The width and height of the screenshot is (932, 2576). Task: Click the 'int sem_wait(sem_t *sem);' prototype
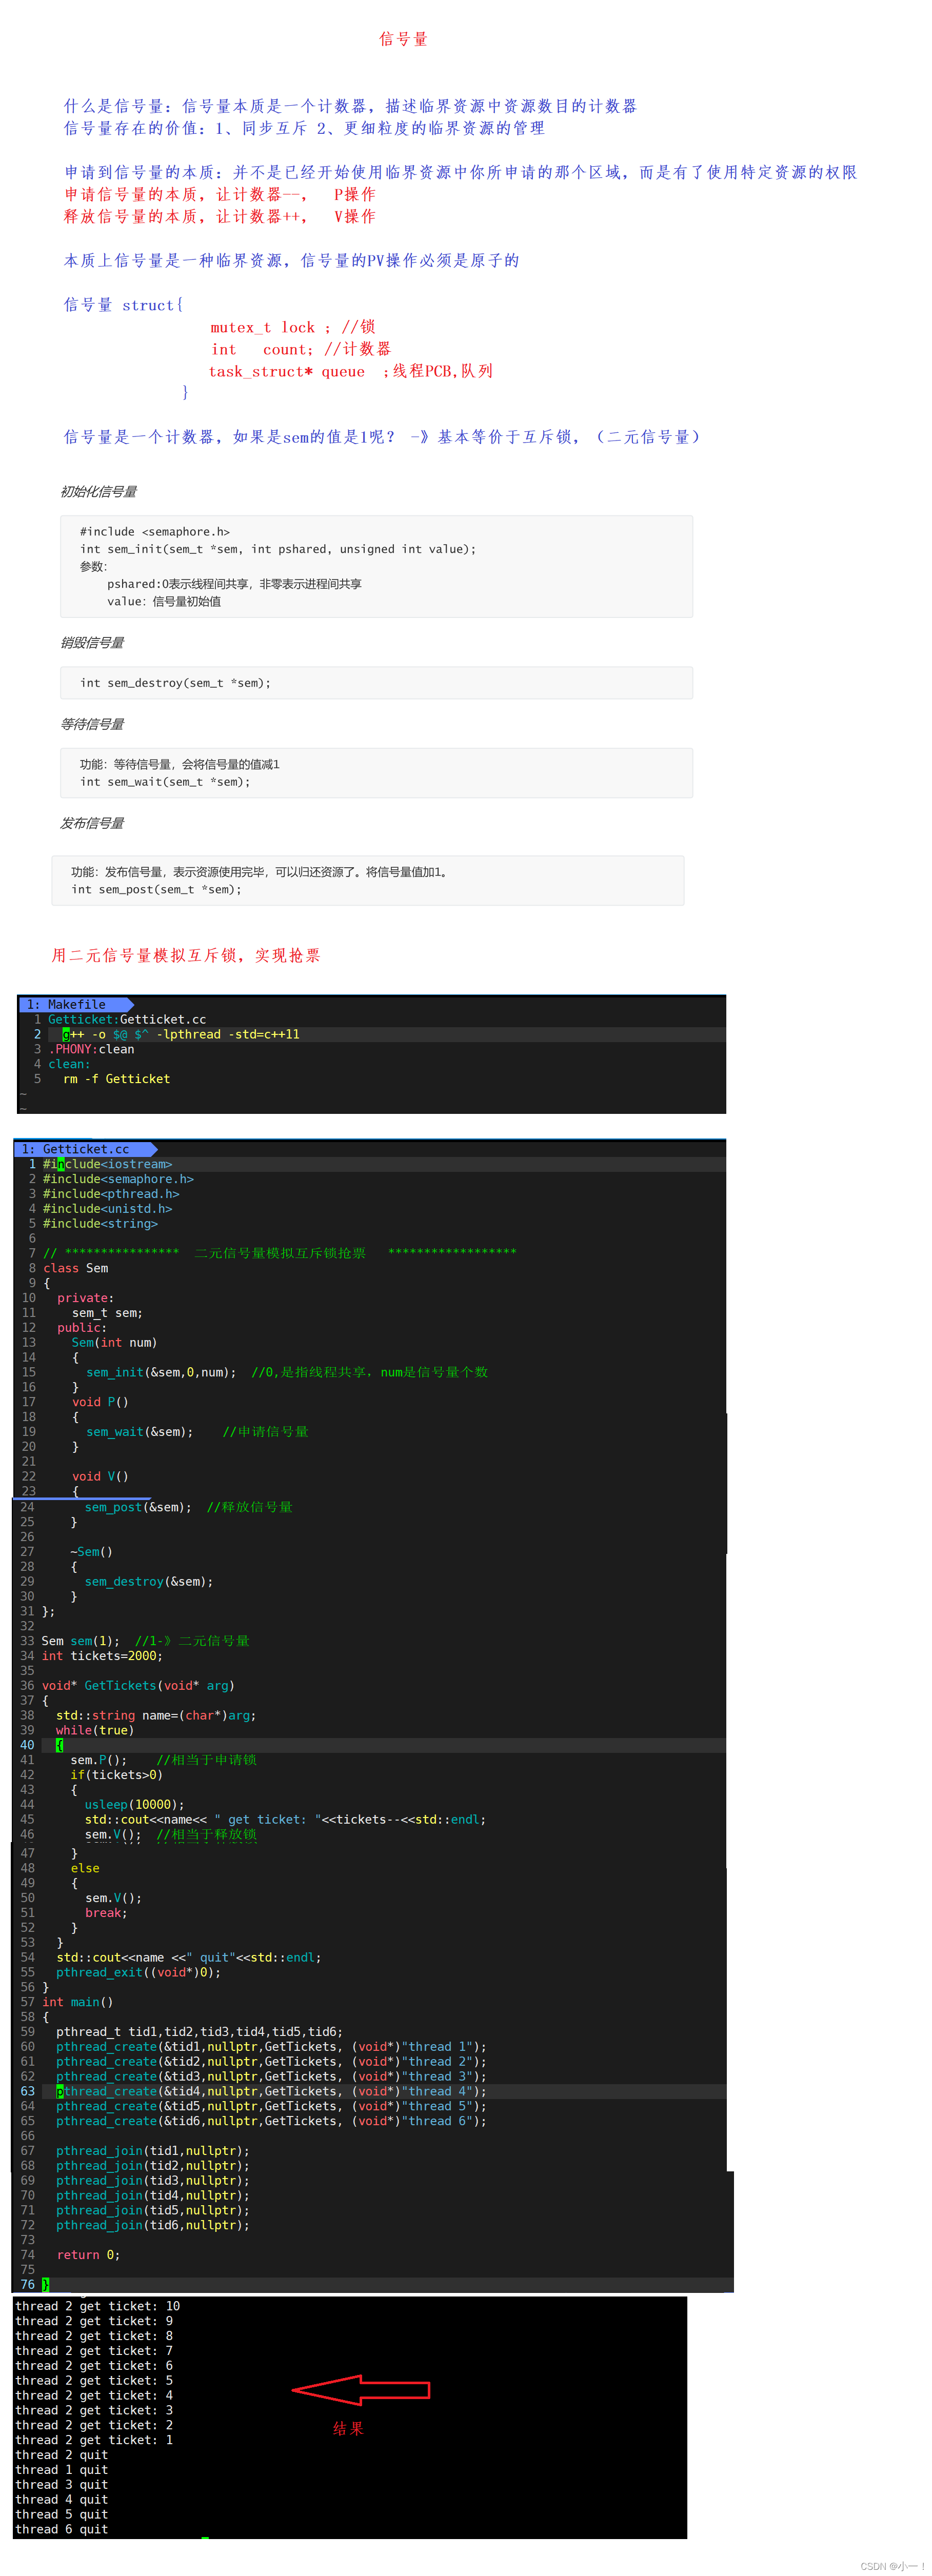point(165,782)
